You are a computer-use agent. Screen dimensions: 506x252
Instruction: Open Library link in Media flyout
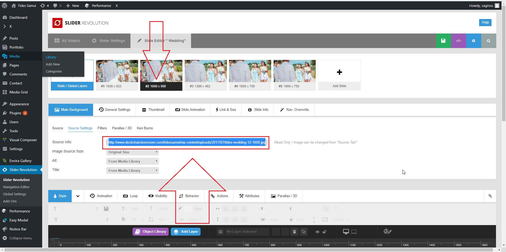point(51,57)
